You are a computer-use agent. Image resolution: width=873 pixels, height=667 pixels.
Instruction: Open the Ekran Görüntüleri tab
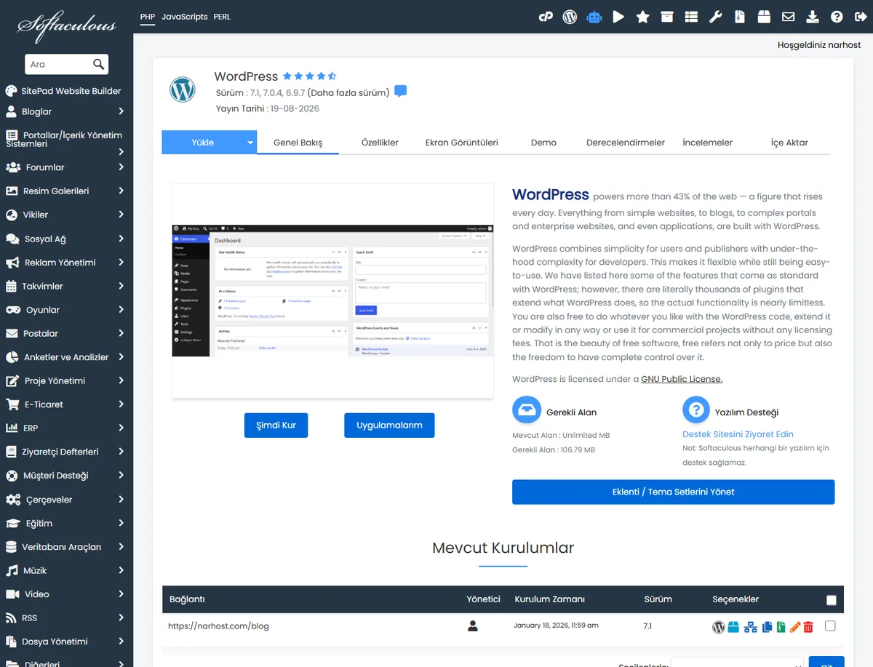click(x=462, y=143)
